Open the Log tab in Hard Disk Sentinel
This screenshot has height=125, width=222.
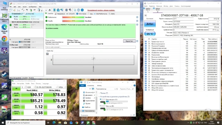(x=90, y=14)
